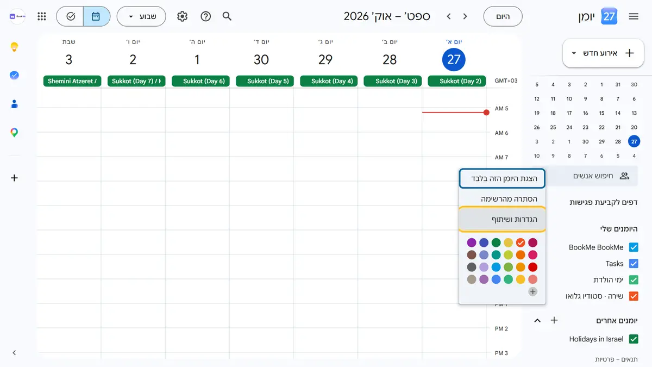
Task: Open Google Tasks in the side panel
Action: point(15,76)
